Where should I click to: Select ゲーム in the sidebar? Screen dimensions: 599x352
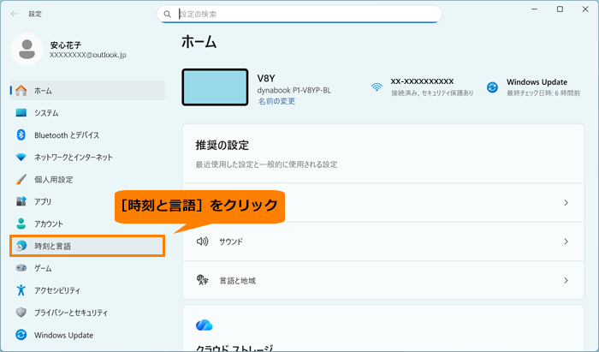(87, 268)
